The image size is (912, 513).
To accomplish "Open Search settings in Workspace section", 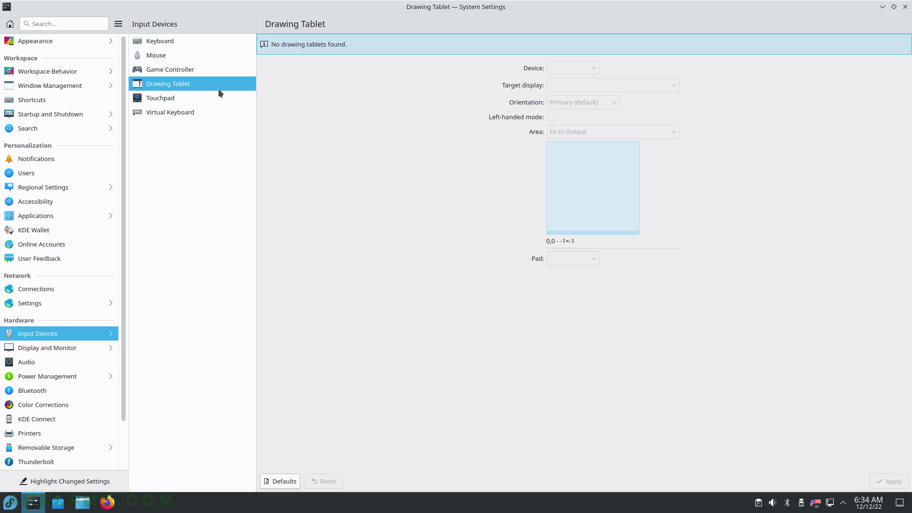I will click(x=59, y=128).
